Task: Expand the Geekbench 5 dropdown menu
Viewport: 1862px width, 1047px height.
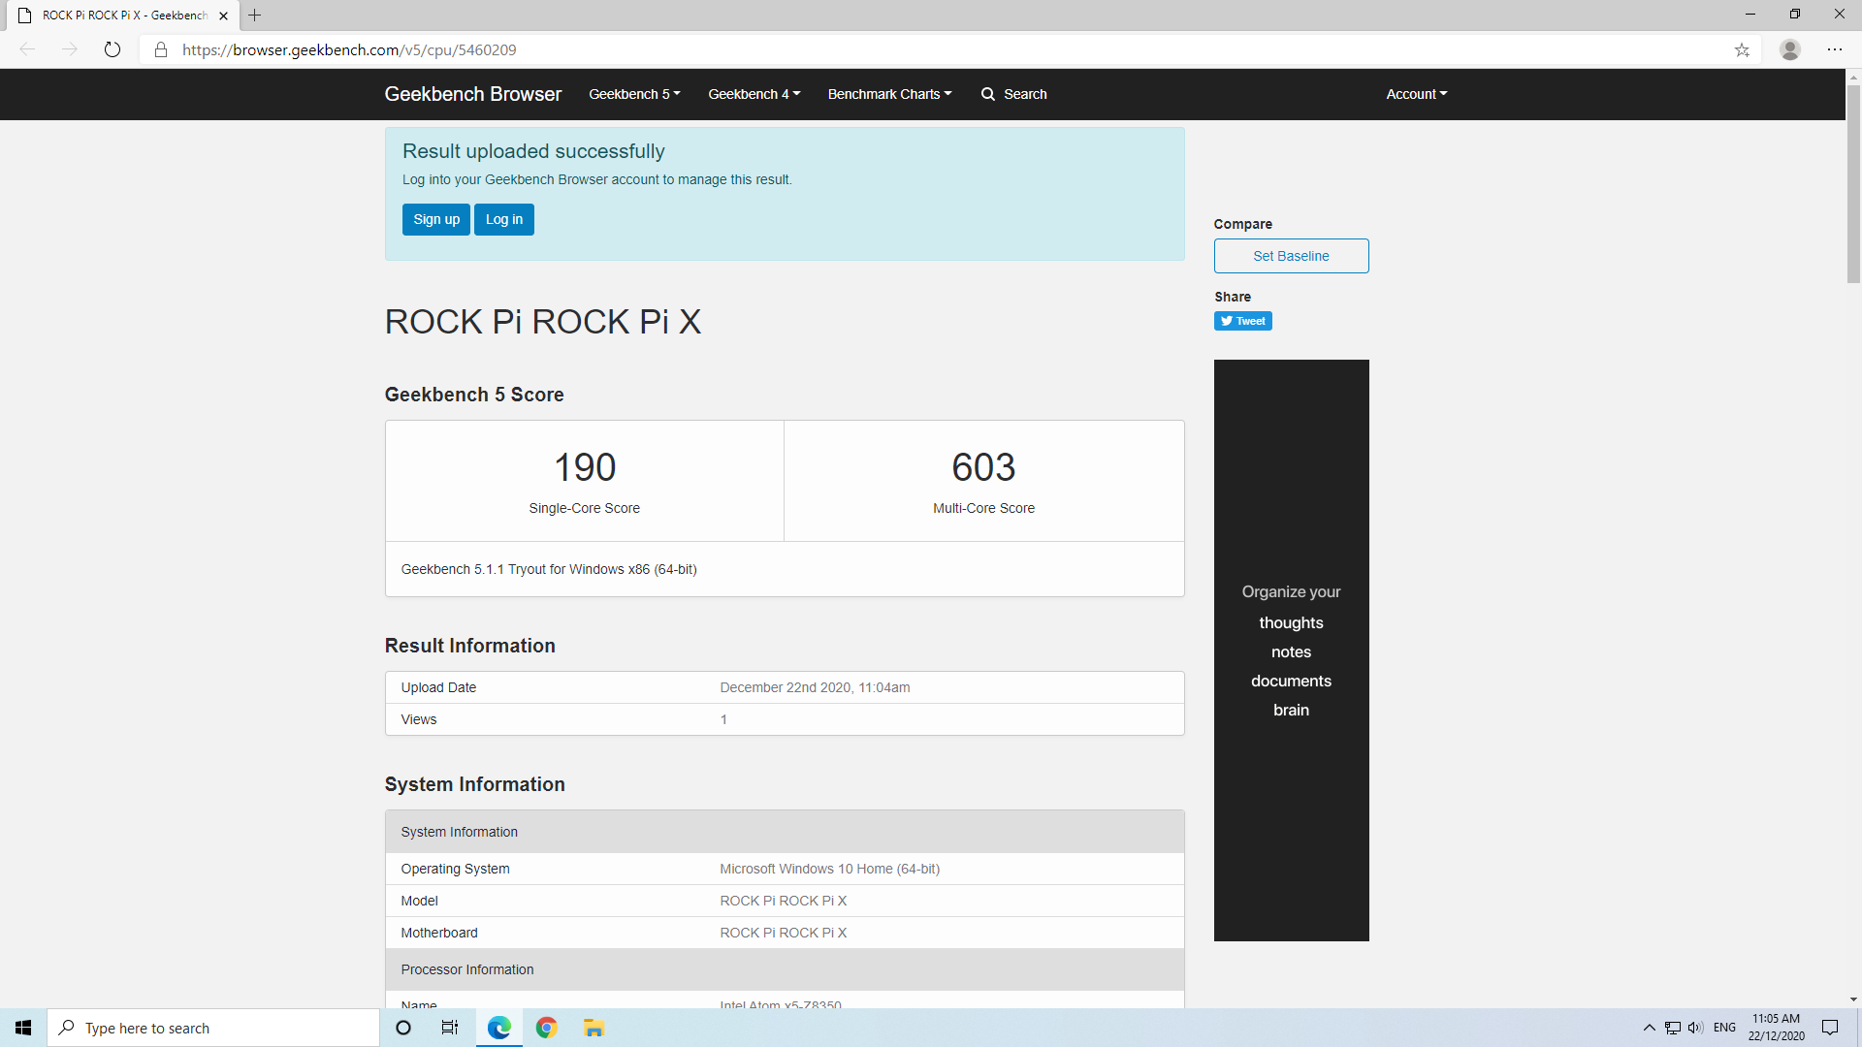Action: pos(634,94)
